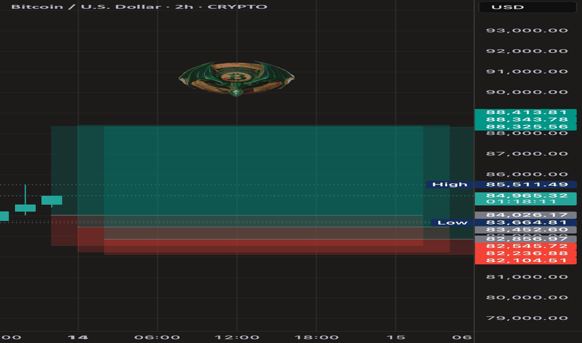The height and width of the screenshot is (343, 582).
Task: Click the 92,000.00 price axis label
Action: coord(527,51)
